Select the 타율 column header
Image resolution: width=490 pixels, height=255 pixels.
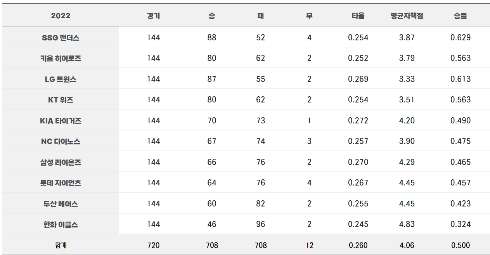pyautogui.click(x=358, y=16)
